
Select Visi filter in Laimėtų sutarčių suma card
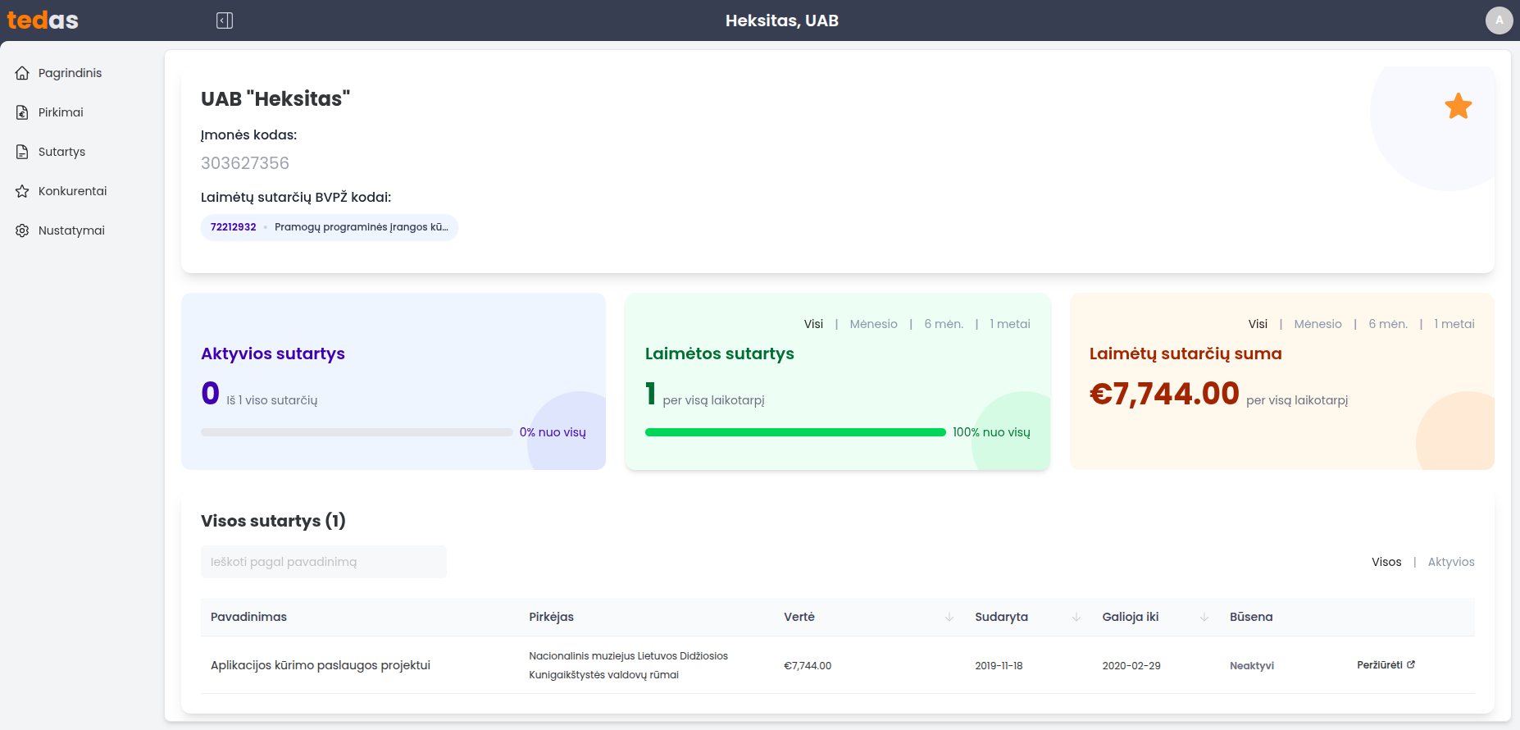(1258, 324)
